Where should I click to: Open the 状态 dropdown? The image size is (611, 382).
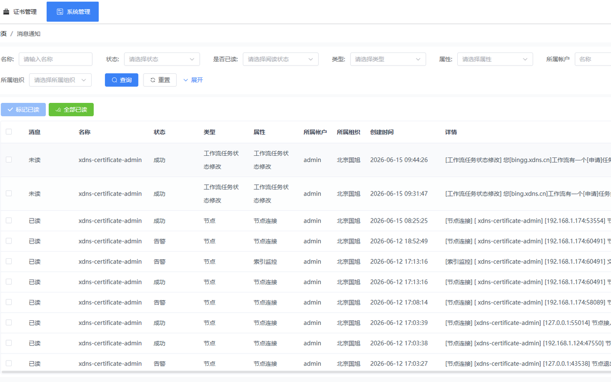162,59
